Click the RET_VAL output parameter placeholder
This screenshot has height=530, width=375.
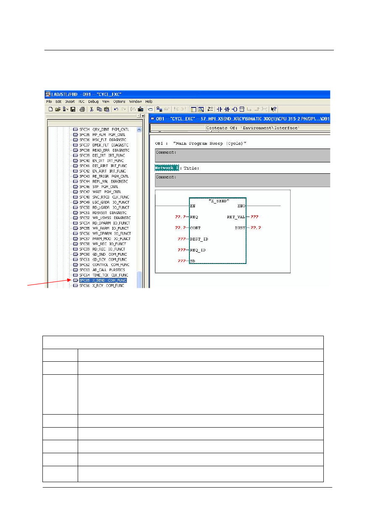[254, 217]
